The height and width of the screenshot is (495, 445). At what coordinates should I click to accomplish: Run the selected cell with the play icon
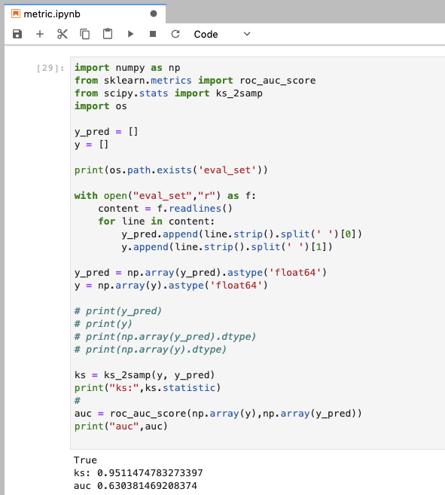point(130,34)
